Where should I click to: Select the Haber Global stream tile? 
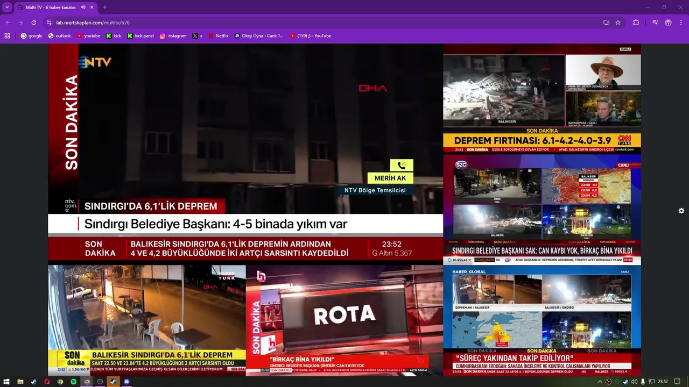coord(542,320)
